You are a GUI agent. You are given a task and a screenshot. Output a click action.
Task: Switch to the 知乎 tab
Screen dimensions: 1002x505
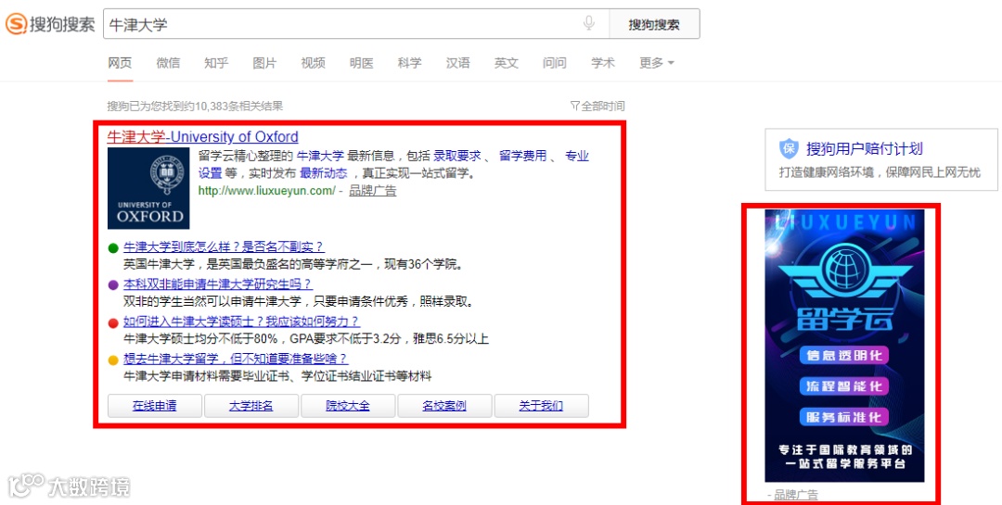(216, 63)
